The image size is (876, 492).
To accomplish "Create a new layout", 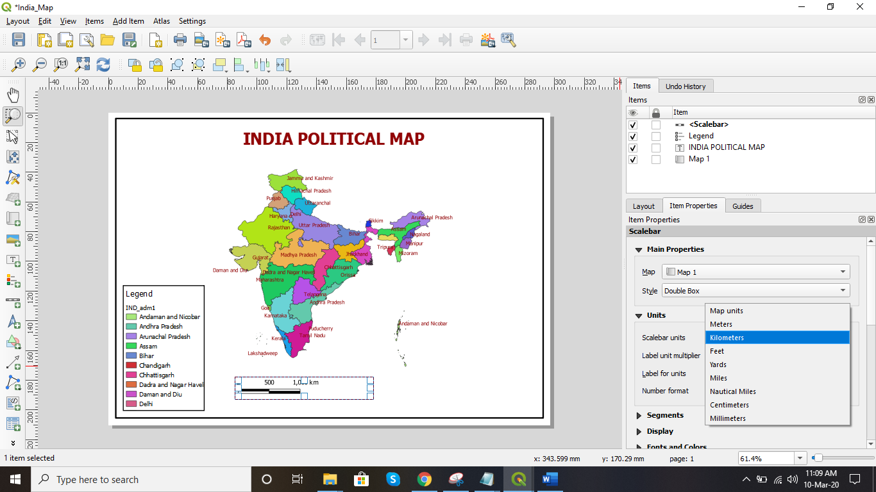I will point(44,40).
